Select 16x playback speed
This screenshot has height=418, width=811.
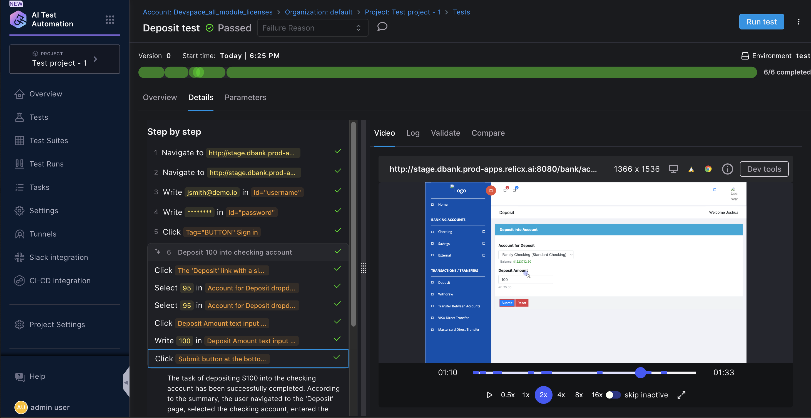597,395
